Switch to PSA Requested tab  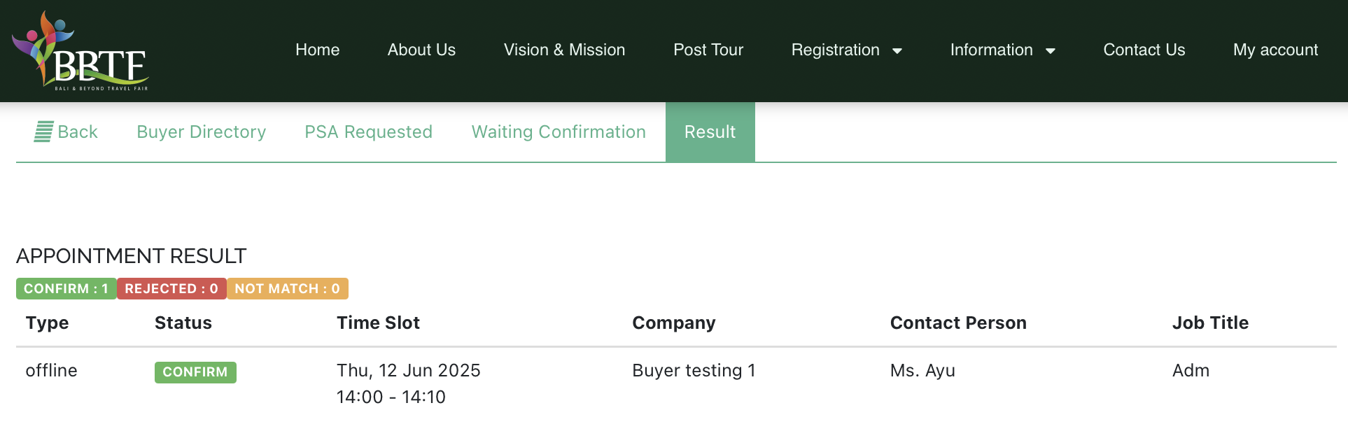368,132
